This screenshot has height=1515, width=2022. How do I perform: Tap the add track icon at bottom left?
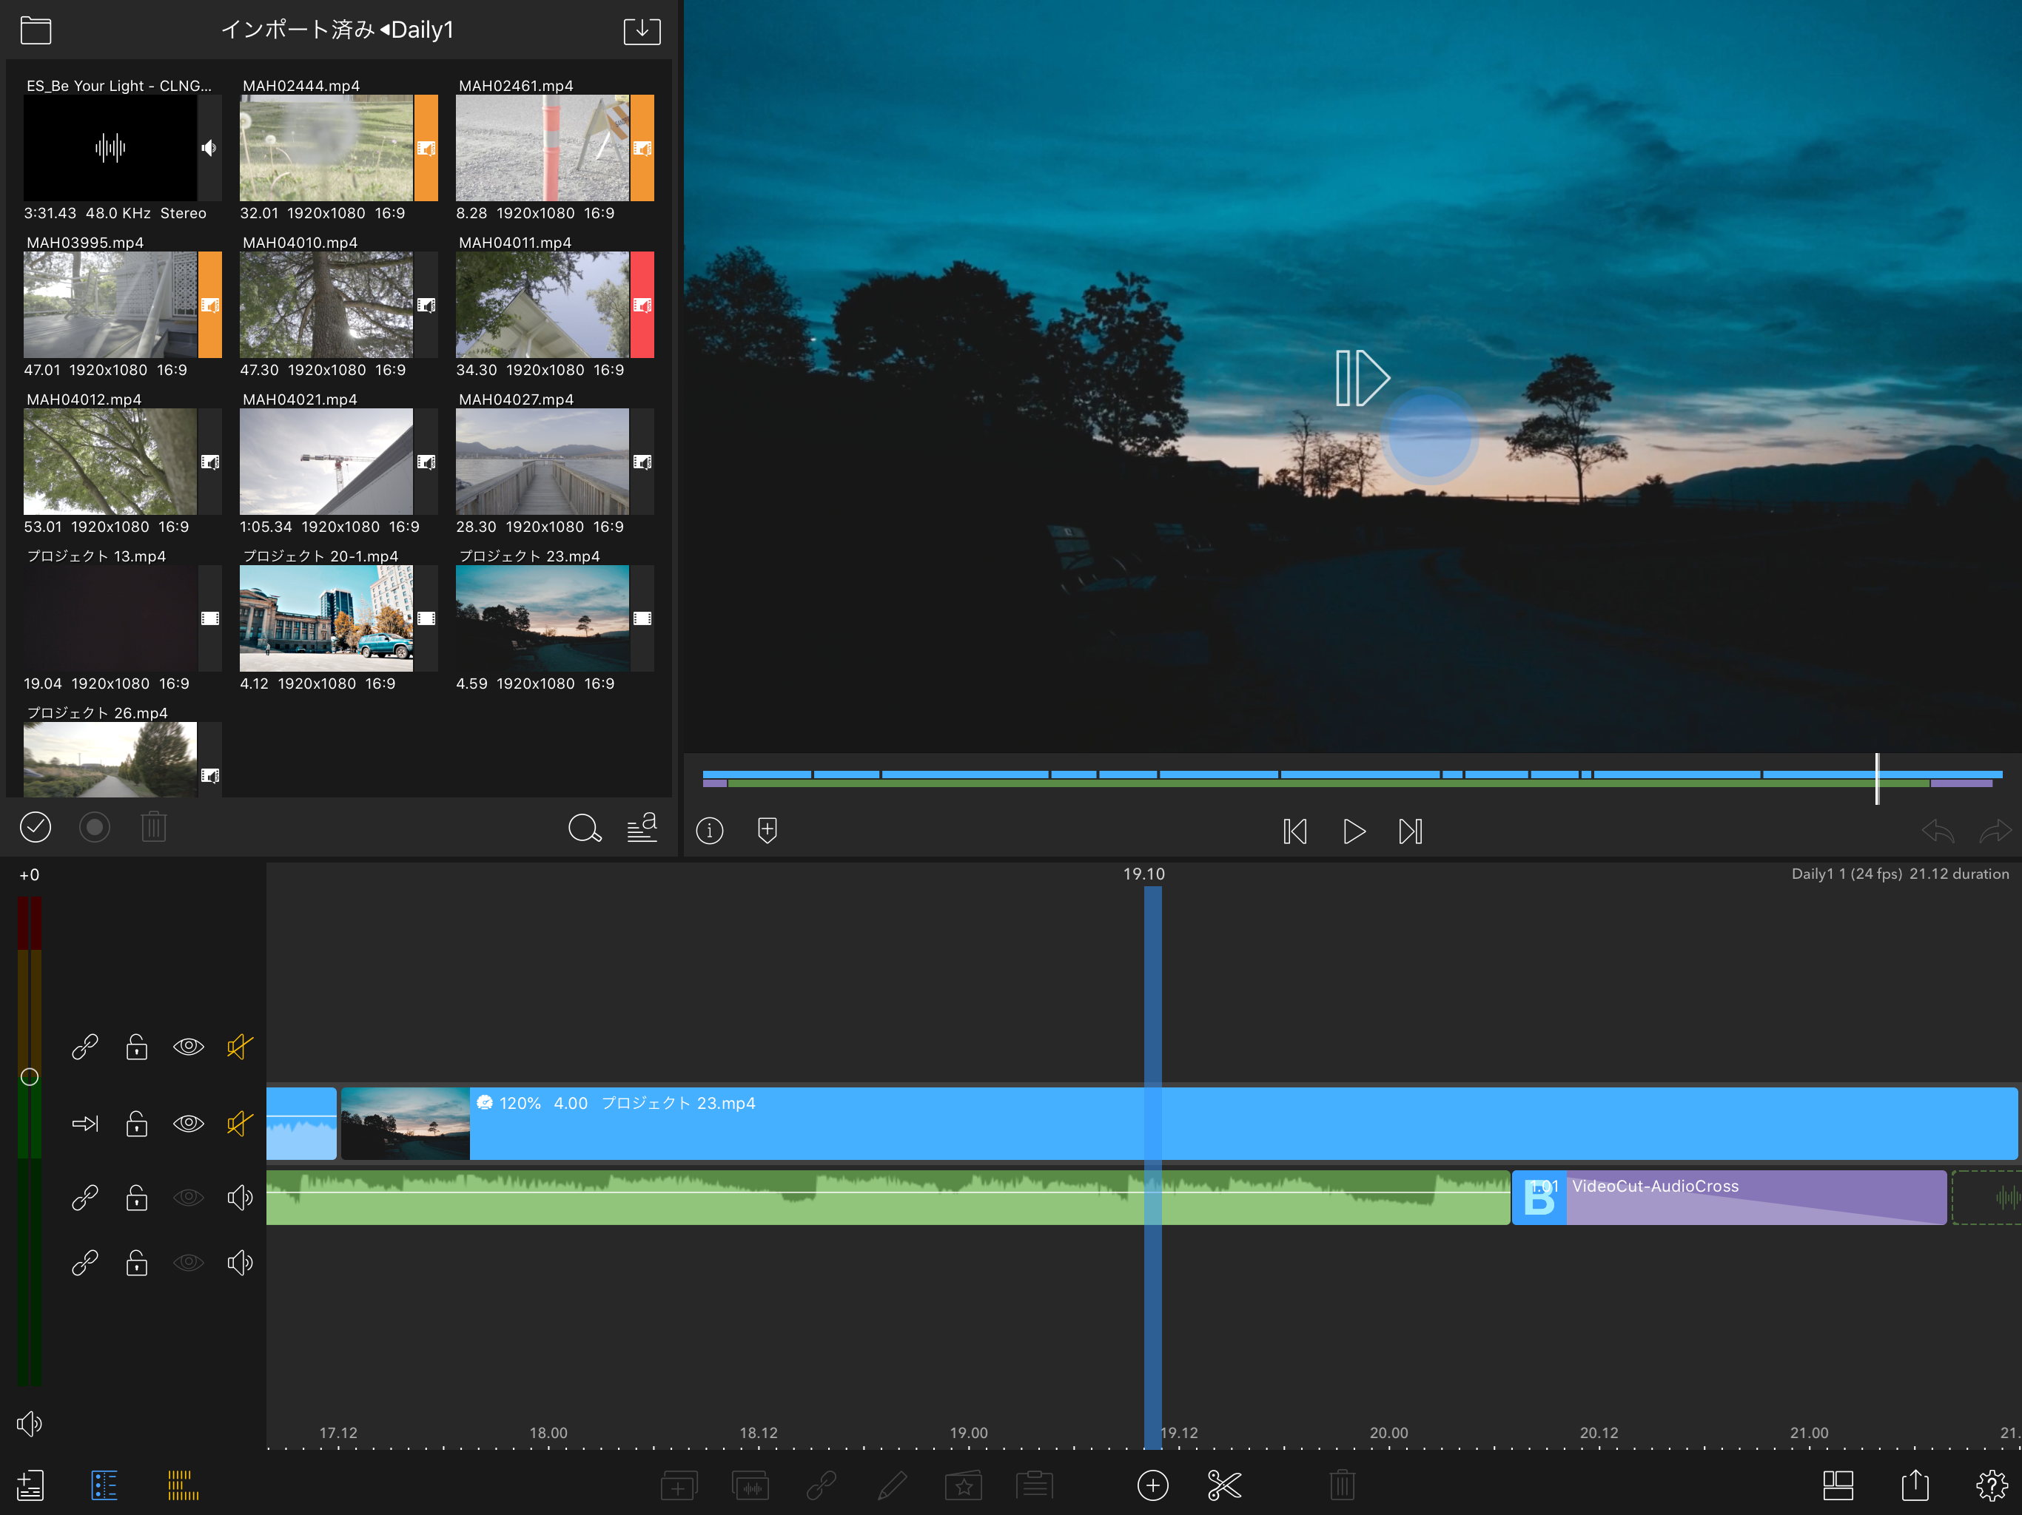30,1485
